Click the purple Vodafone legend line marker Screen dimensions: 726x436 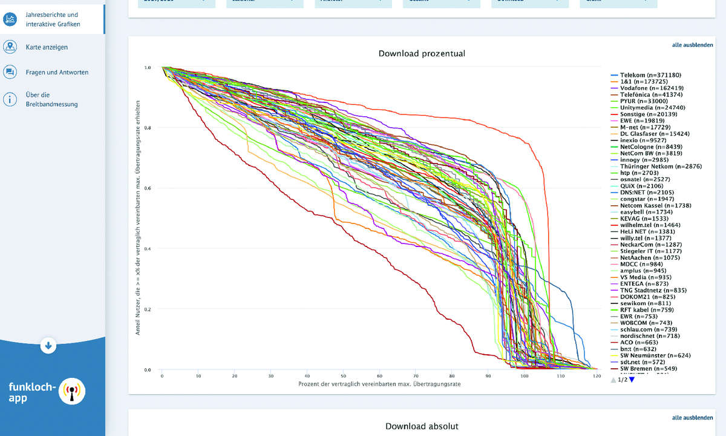click(x=614, y=88)
